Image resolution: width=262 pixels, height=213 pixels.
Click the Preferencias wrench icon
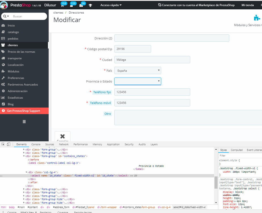pos(3,78)
